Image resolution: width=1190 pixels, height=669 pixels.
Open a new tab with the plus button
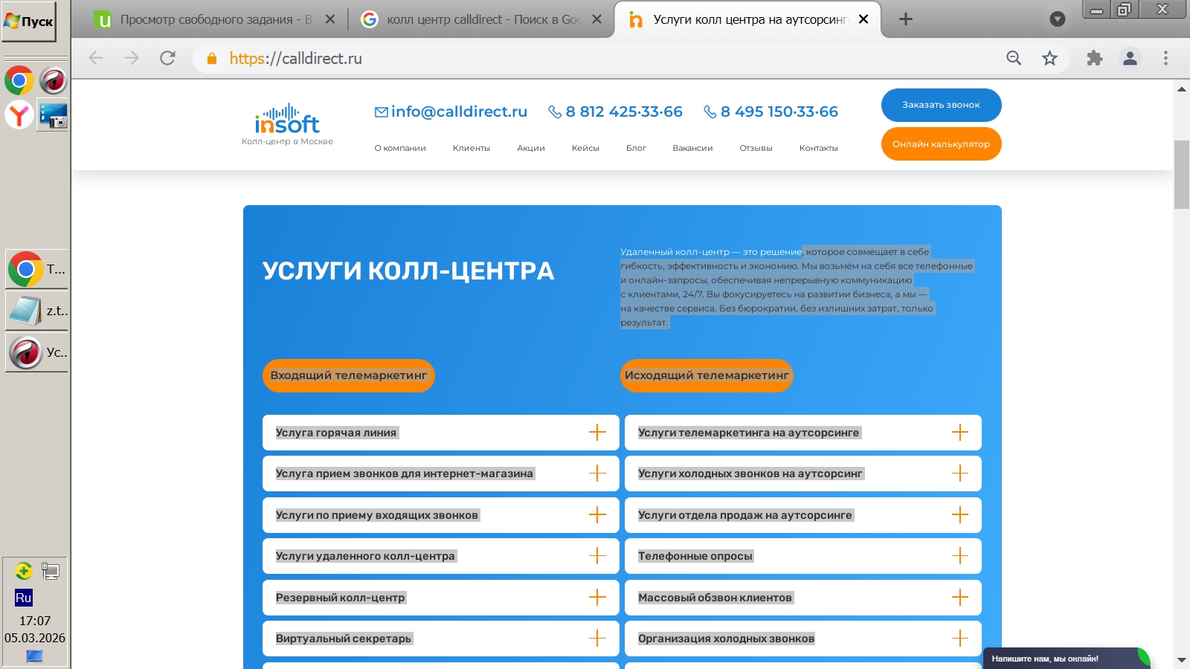905,19
